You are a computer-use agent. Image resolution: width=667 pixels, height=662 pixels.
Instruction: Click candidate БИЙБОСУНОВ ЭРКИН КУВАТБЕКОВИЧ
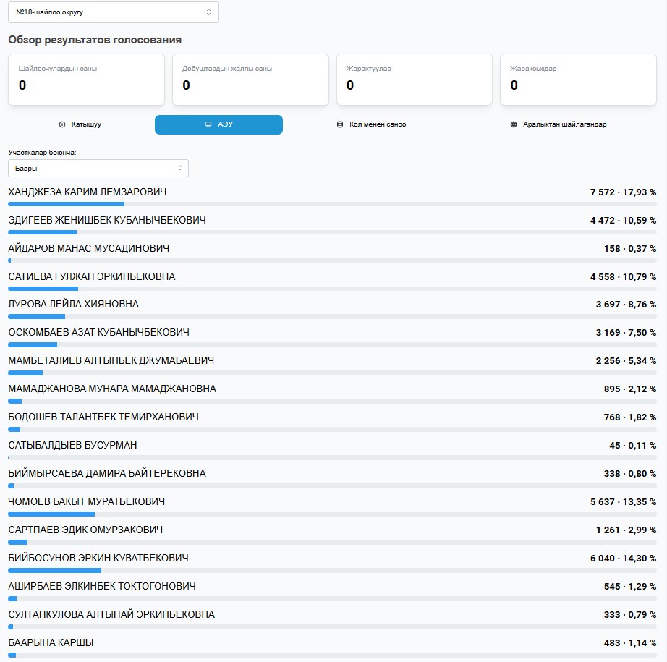click(98, 558)
